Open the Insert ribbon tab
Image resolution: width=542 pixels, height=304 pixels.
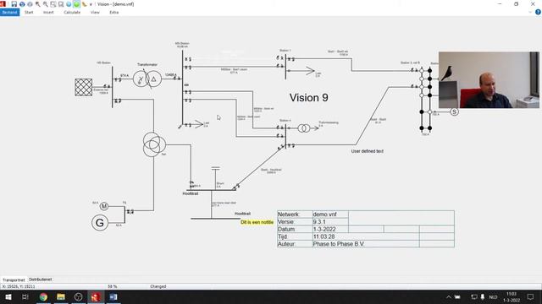click(x=48, y=13)
